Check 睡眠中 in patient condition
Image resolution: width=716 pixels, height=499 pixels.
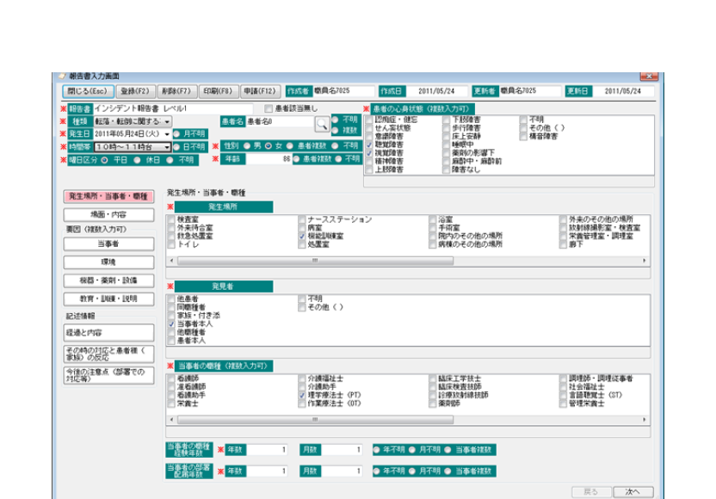(446, 145)
